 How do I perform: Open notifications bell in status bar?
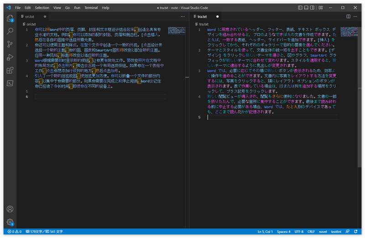pyautogui.click(x=356, y=232)
